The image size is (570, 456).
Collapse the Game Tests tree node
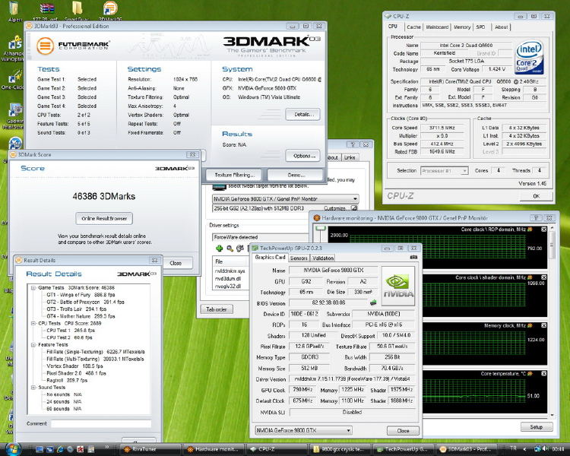[x=33, y=287]
